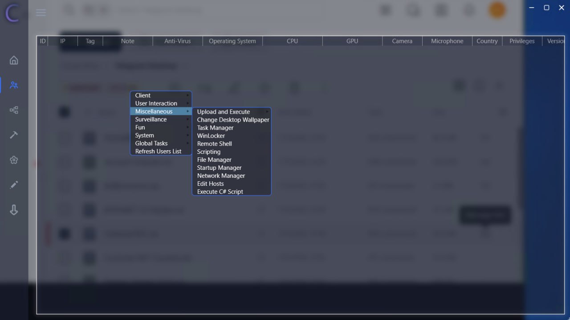Viewport: 570px width, 320px height.
Task: Open Upload and Execute submenu
Action: 232,112
